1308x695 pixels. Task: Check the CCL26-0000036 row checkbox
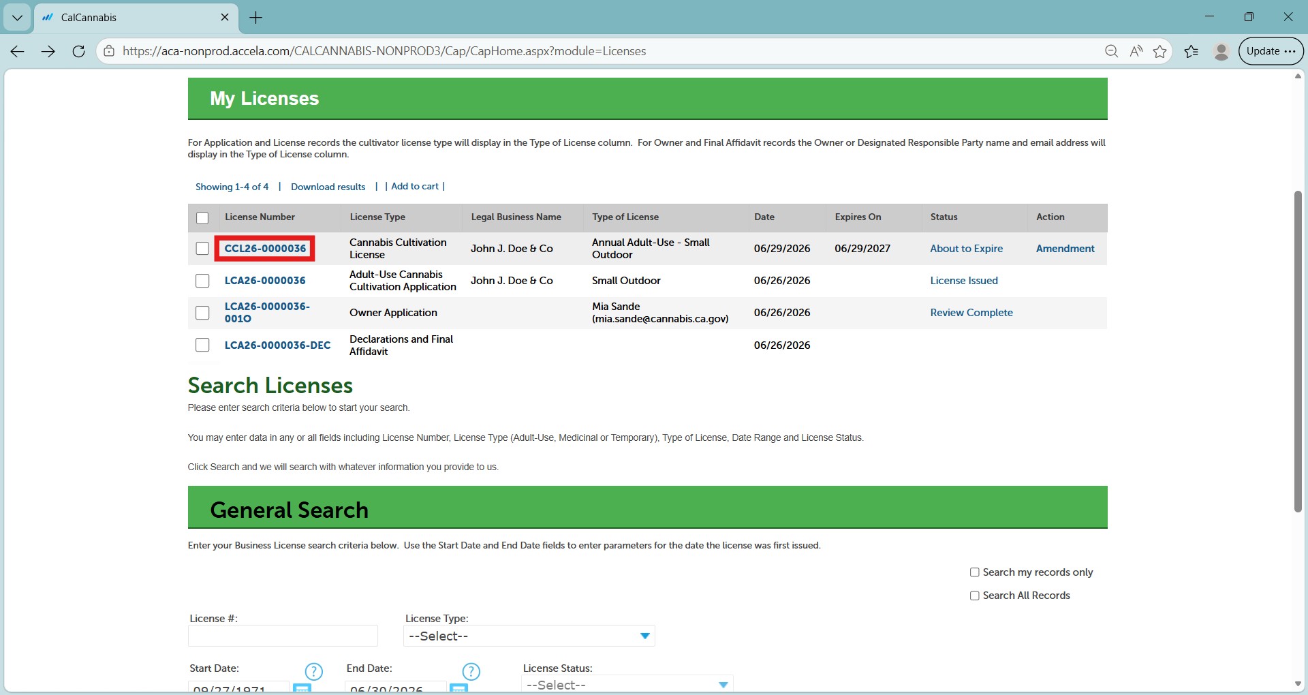202,249
